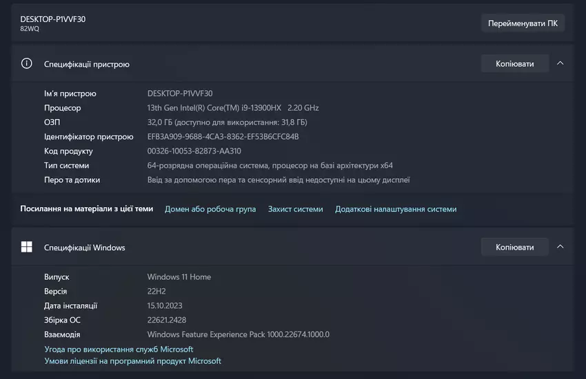Collapse the Специфікації пристрою section chevron
The width and height of the screenshot is (586, 379).
pyautogui.click(x=560, y=63)
